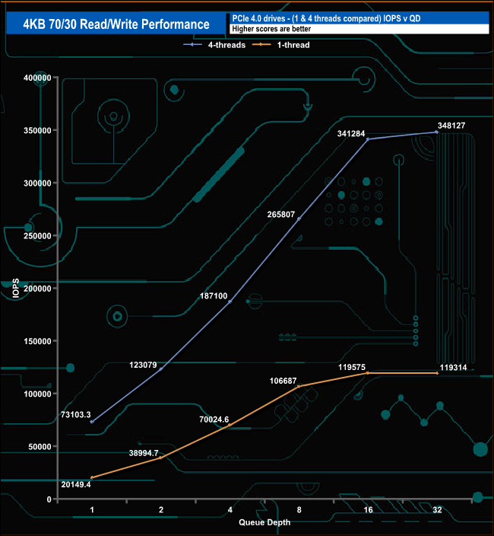494x536 pixels.
Task: Click queue depth 4 on x-axis
Action: 230,509
